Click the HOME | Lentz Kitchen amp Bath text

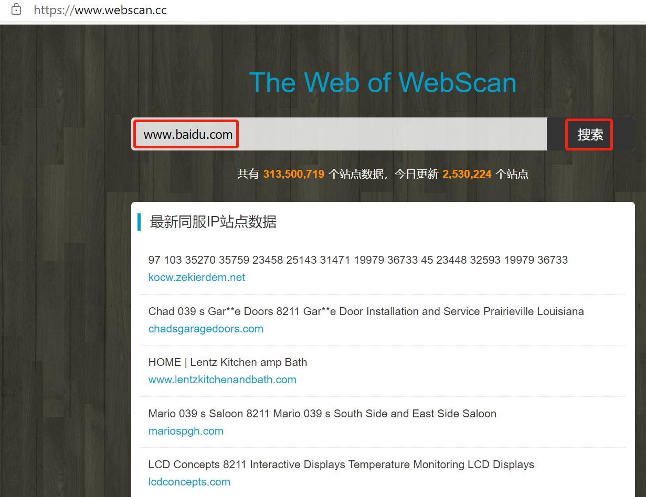228,362
